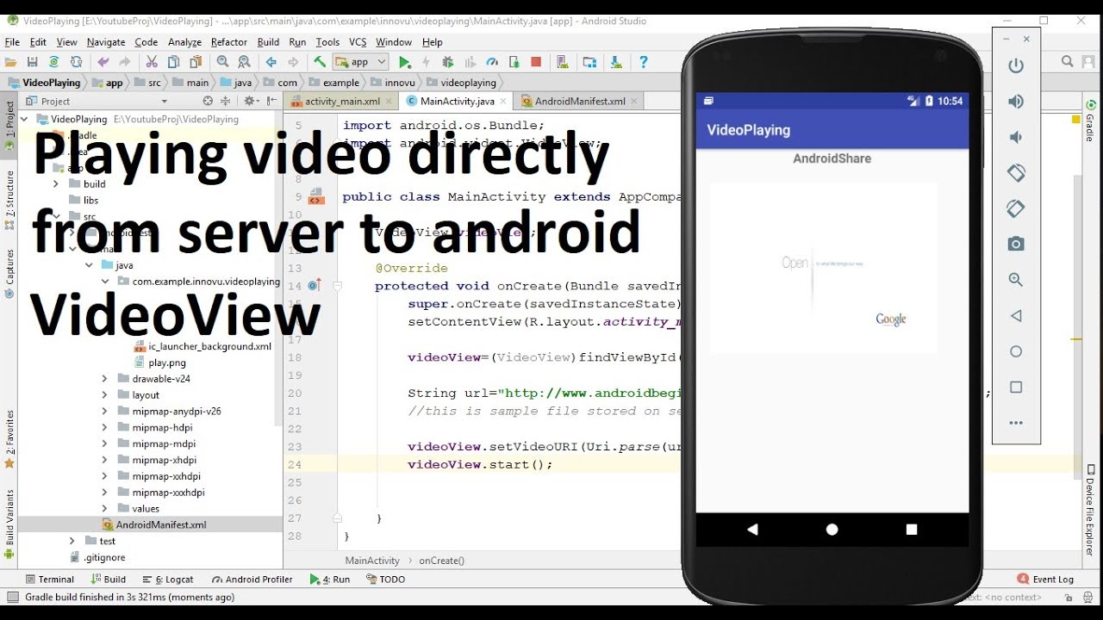Image resolution: width=1103 pixels, height=620 pixels.
Task: Toggle the Terminal tool window
Action: 50,580
